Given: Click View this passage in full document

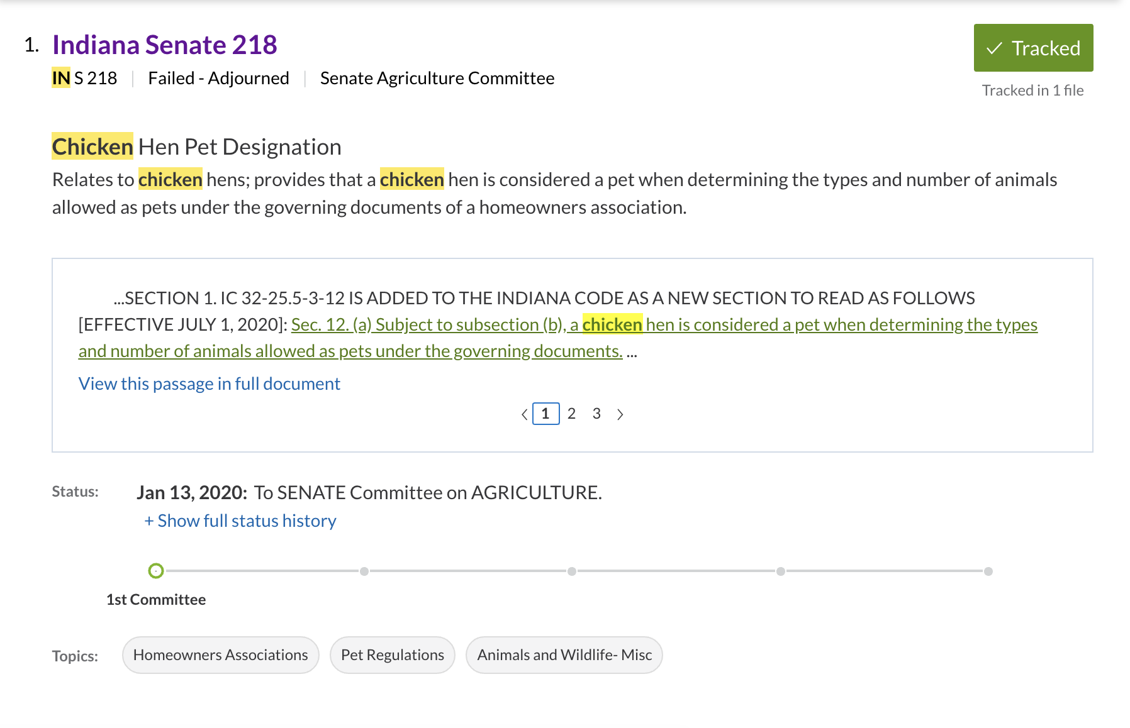Looking at the screenshot, I should tap(209, 383).
